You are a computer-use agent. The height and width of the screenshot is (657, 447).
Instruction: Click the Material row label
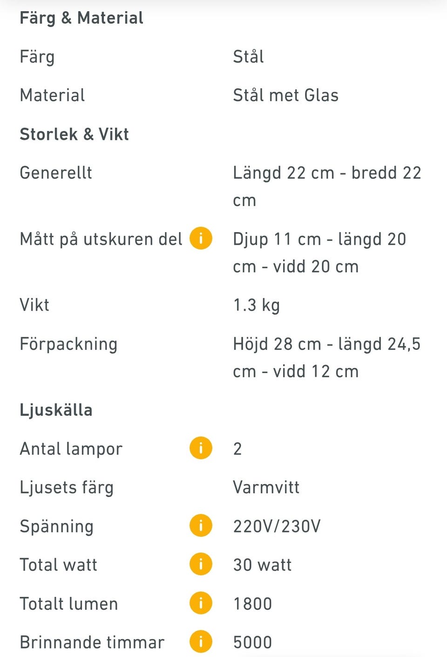[x=52, y=95]
